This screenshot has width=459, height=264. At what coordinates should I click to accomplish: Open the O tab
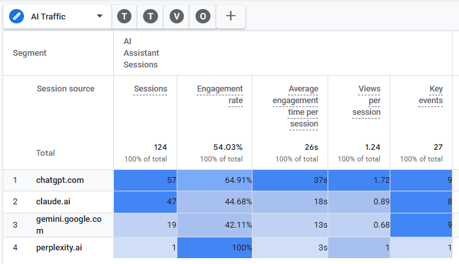pos(203,16)
